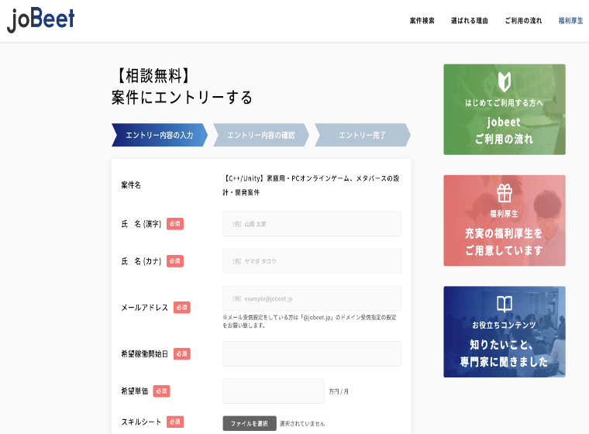The height and width of the screenshot is (434, 589).
Task: Go to ご利用の流れ page
Action: point(523,21)
